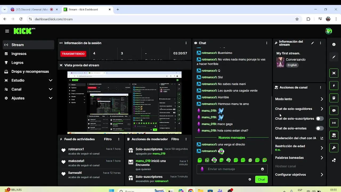Open Filtro in Feed de actividades
Viewport: 341px width, 192px height.
(108, 139)
